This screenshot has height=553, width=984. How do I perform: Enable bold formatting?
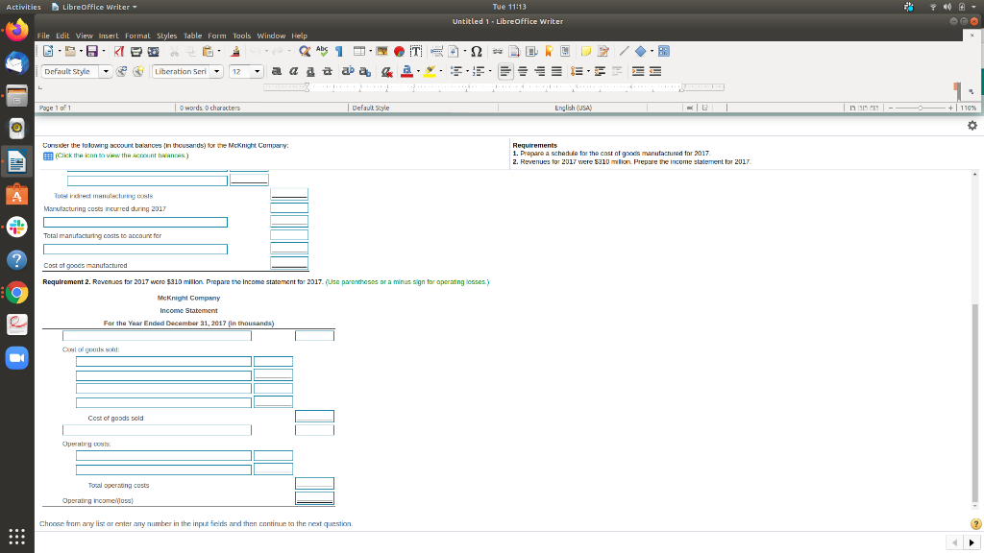tap(279, 70)
